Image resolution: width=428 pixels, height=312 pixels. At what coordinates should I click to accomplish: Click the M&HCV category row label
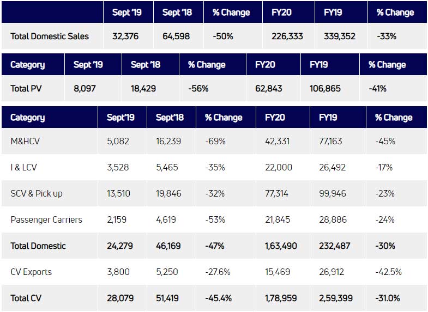point(25,141)
